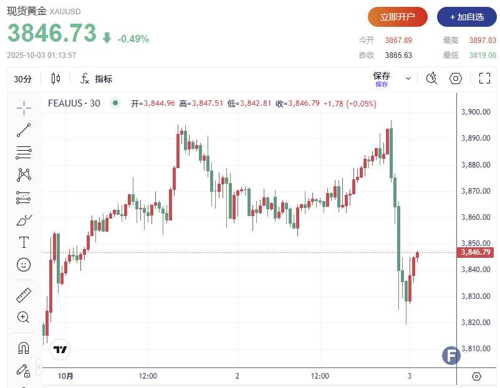
Task: Select the trend line drawing tool
Action: click(x=24, y=130)
